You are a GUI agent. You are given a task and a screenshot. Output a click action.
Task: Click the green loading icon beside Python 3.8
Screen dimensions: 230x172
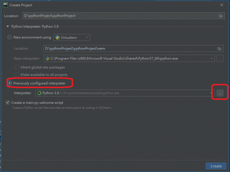(39, 93)
